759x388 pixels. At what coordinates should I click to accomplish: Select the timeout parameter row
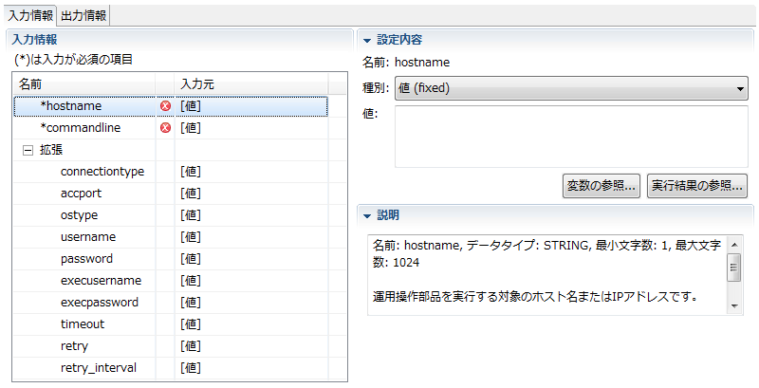83,324
